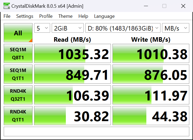The image size is (193, 140).
Task: Click the 44.38 RND4K Q1T1 write result
Action: 151,116
